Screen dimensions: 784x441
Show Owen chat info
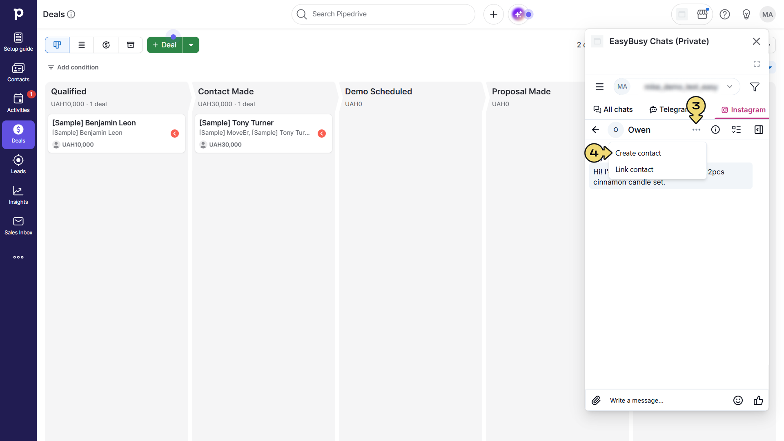tap(715, 130)
